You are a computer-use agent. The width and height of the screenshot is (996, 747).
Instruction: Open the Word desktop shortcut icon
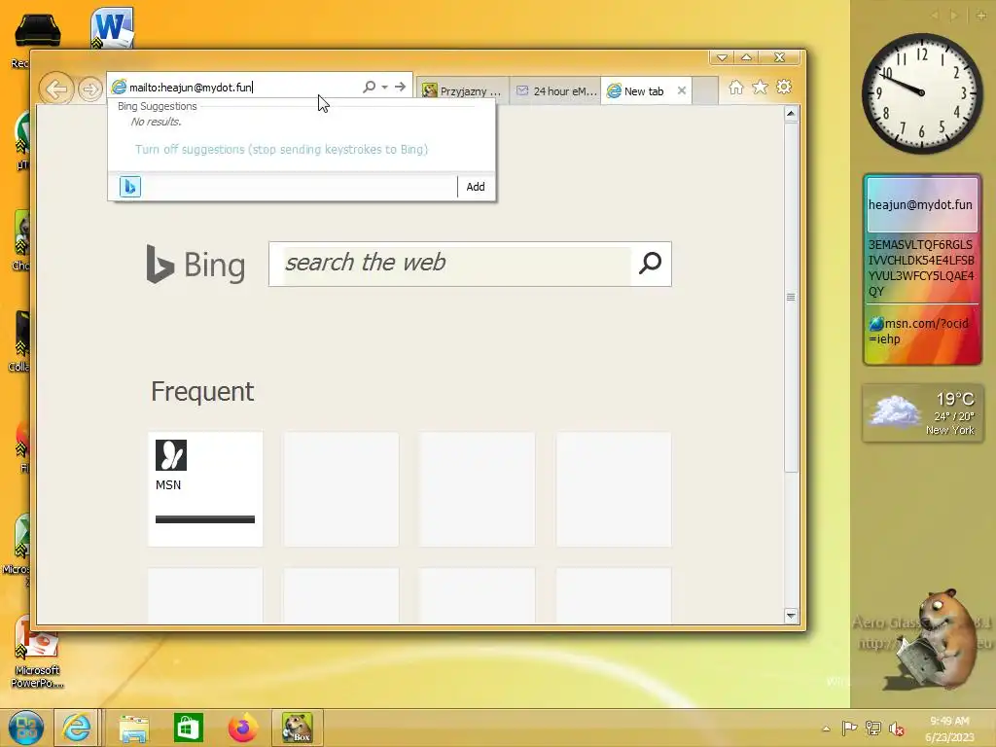112,28
